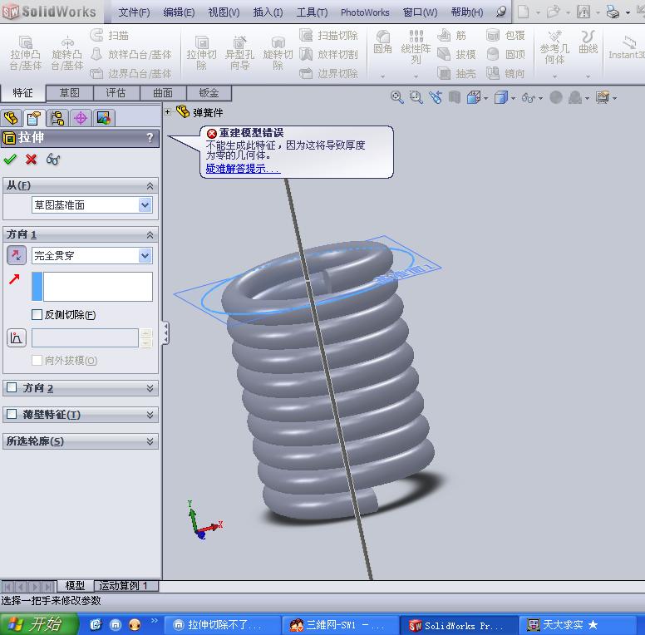645x635 pixels.
Task: Collapse the 从(F) section
Action: 150,186
